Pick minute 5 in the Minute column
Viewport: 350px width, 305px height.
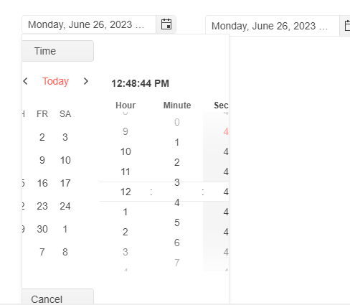click(x=177, y=222)
